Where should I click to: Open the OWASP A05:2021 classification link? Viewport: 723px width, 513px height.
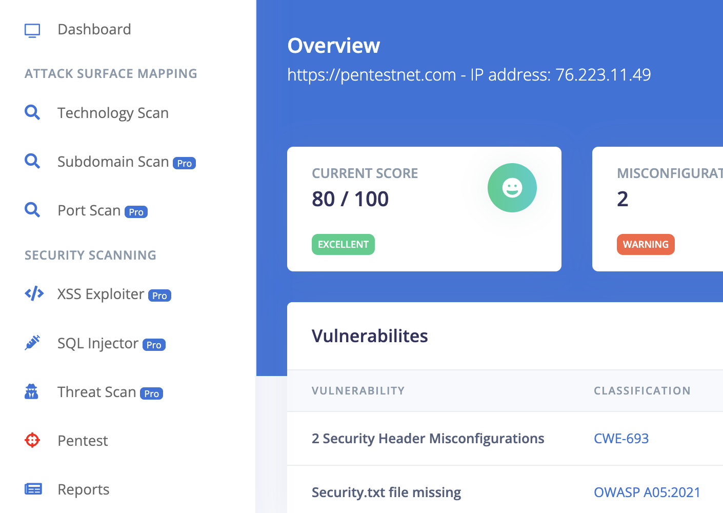click(x=647, y=492)
